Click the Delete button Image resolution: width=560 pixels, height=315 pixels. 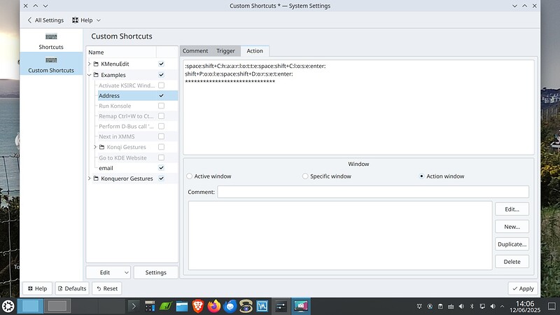(x=512, y=262)
